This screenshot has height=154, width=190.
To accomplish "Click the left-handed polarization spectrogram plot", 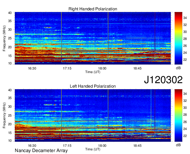I will (x=93, y=116).
